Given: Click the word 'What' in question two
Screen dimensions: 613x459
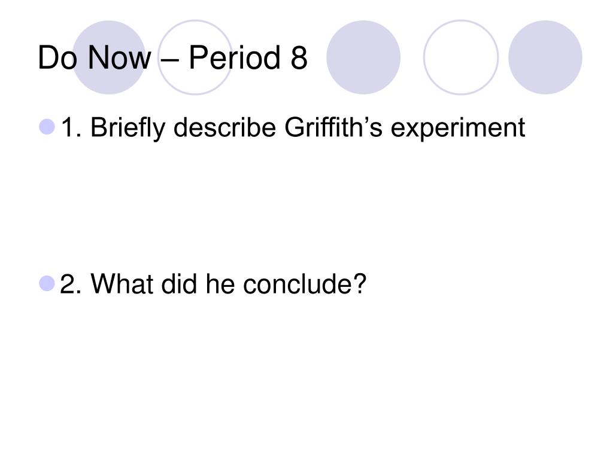Looking at the screenshot, I should [x=122, y=283].
